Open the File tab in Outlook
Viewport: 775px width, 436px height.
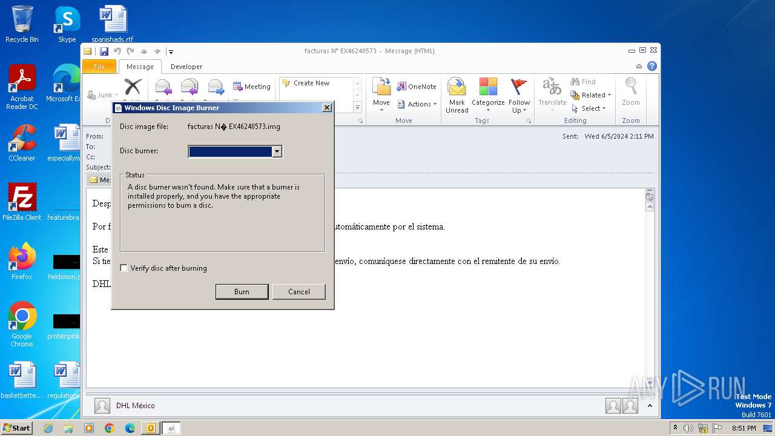pyautogui.click(x=99, y=67)
